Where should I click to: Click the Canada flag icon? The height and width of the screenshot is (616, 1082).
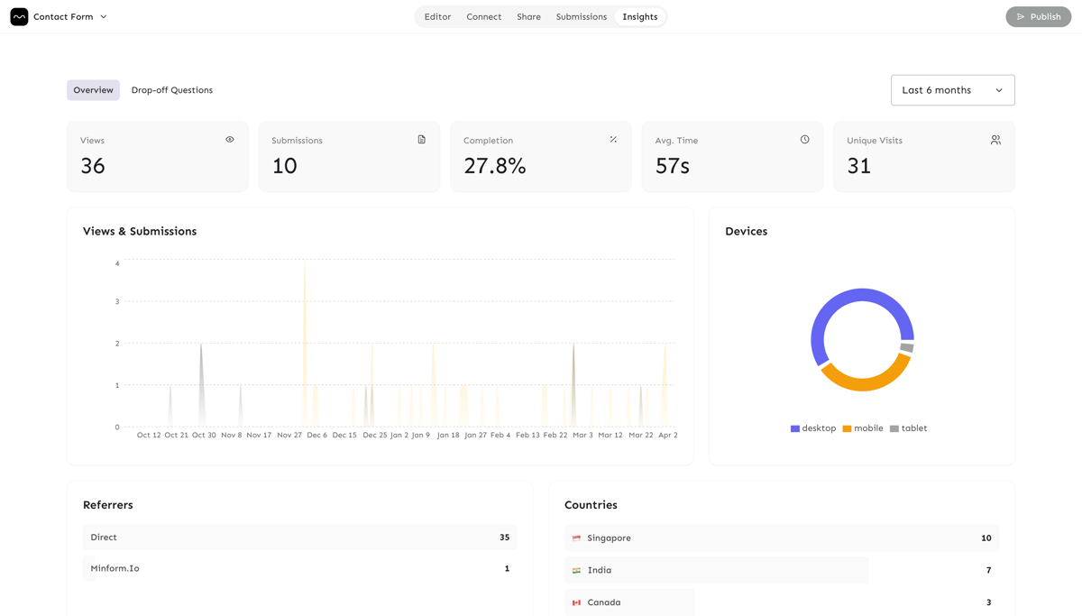(576, 602)
